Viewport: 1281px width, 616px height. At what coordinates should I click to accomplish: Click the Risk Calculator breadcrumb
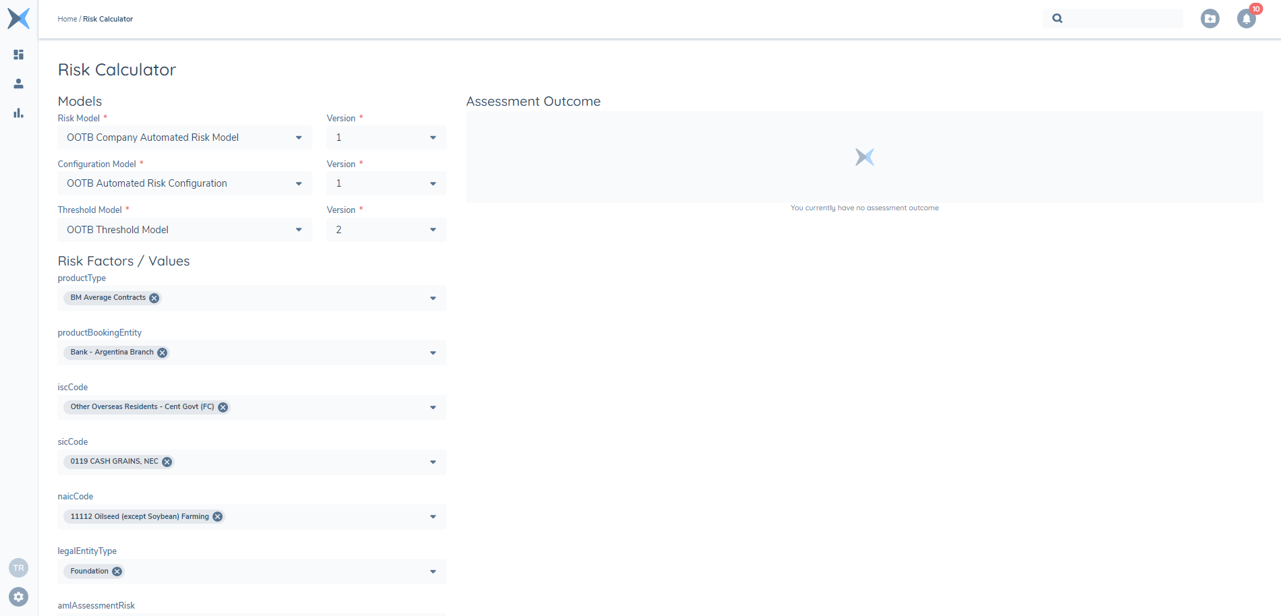point(108,19)
